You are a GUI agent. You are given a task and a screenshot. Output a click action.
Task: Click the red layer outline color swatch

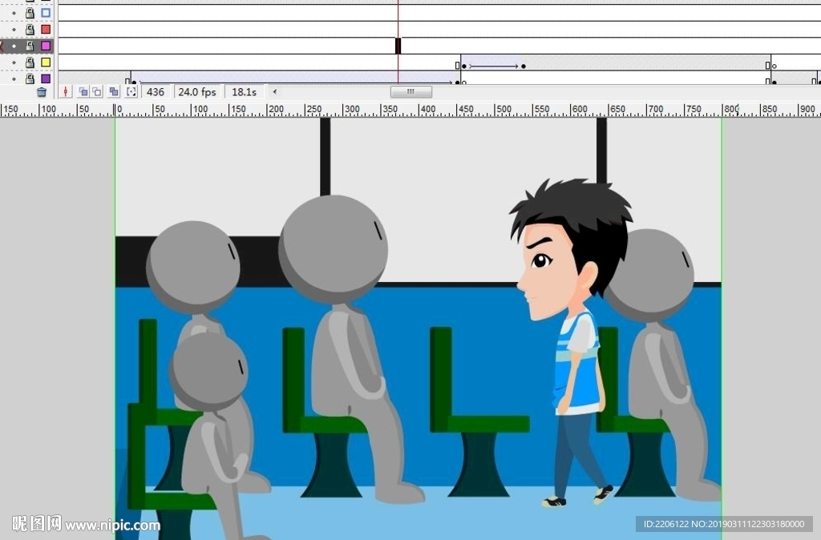click(x=46, y=30)
